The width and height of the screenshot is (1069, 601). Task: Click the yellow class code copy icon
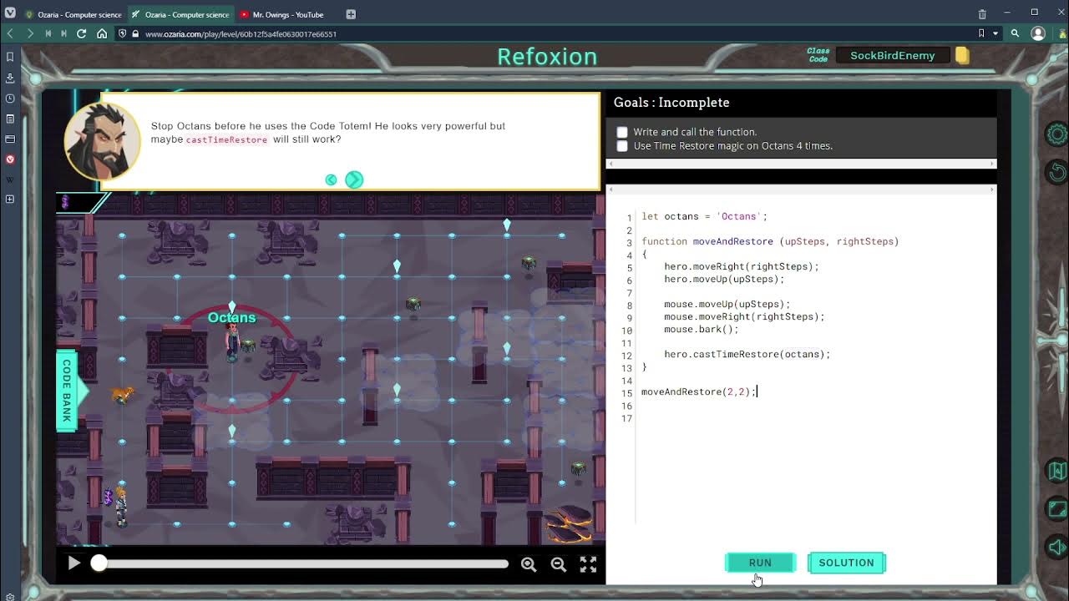point(962,55)
